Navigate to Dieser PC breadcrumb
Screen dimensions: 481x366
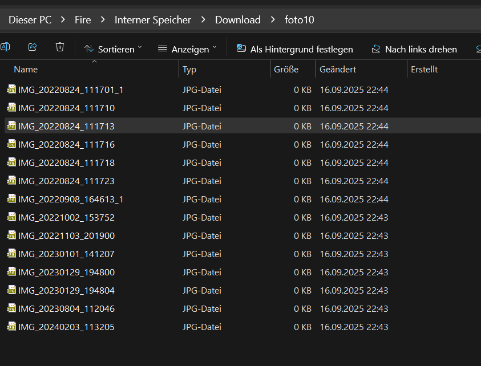(30, 20)
